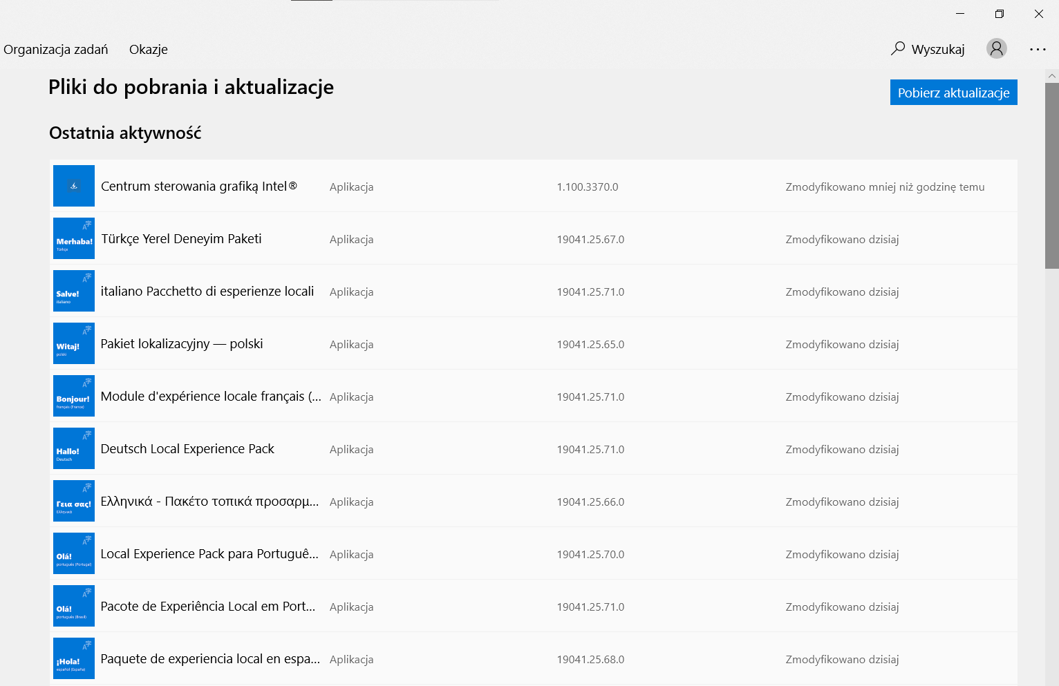The width and height of the screenshot is (1059, 686).
Task: Open the Intel graphics control center app tile icon
Action: click(74, 186)
